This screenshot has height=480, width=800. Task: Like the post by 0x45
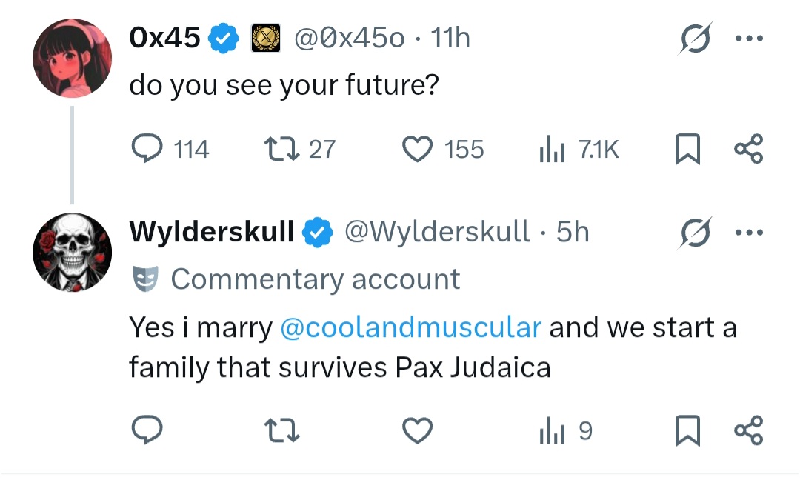417,150
